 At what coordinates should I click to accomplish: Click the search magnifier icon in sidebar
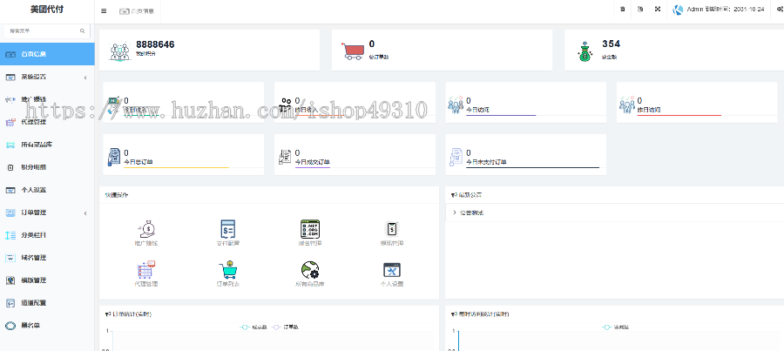pos(83,31)
